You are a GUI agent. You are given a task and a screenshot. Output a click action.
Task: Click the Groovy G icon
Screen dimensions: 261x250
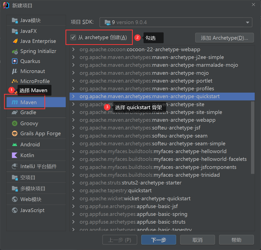[x=15, y=123]
